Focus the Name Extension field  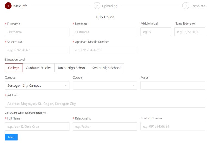coord(190,32)
